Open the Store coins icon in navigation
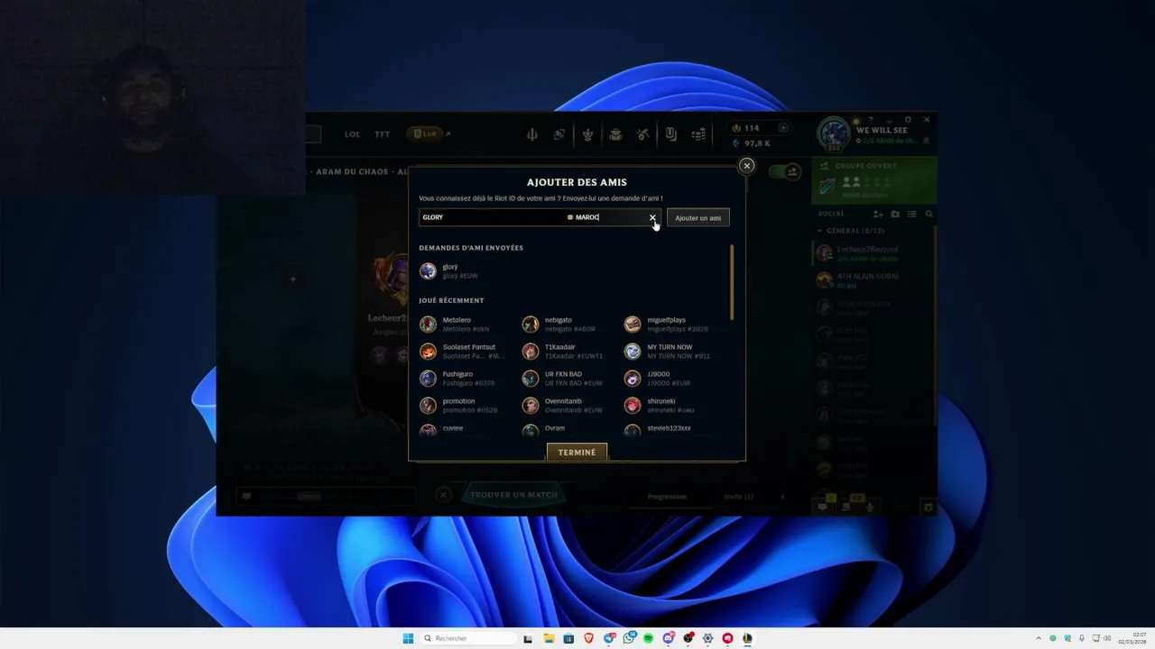 click(698, 134)
